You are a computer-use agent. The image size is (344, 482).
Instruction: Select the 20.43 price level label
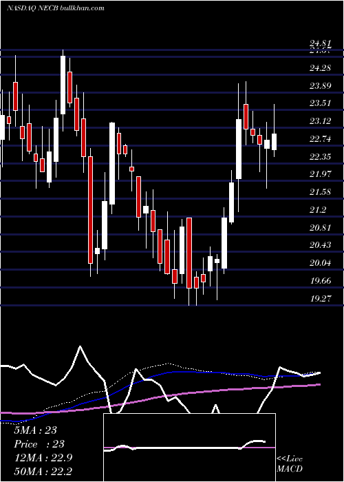[x=321, y=245]
